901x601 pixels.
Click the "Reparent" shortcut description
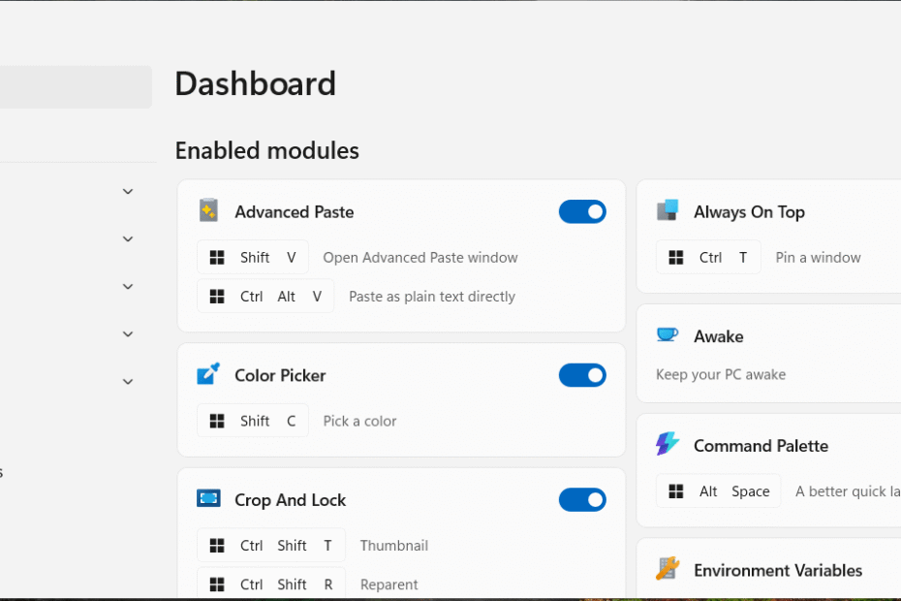[x=389, y=585]
